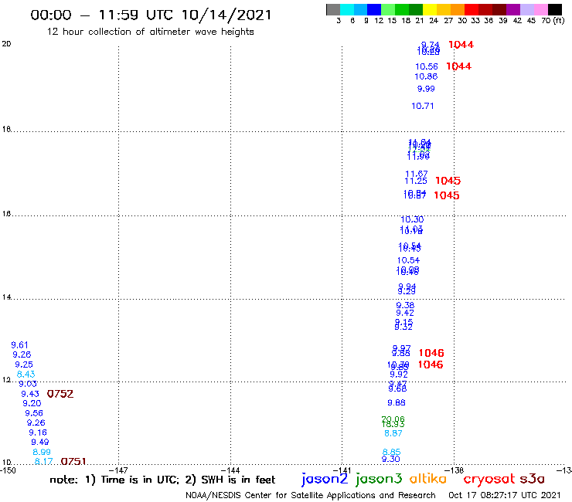Click the wave height value 9.42
The height and width of the screenshot is (502, 572).
(x=405, y=313)
